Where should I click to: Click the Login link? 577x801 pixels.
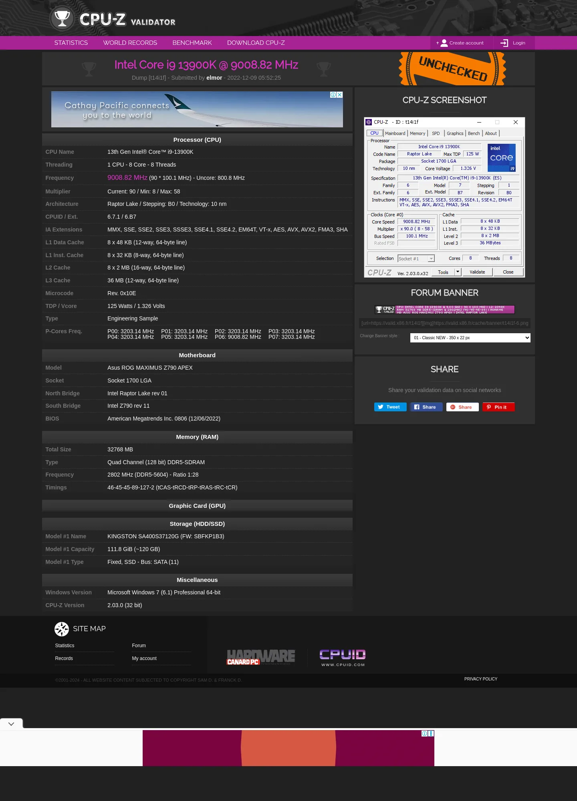coord(519,43)
